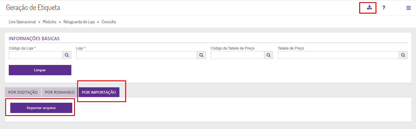The image size is (416, 129).
Task: Click the download/import icon in header
Action: [x=369, y=8]
